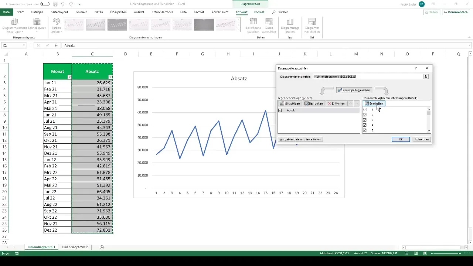Move series down with the down arrow button
473x266 pixels.
356,103
